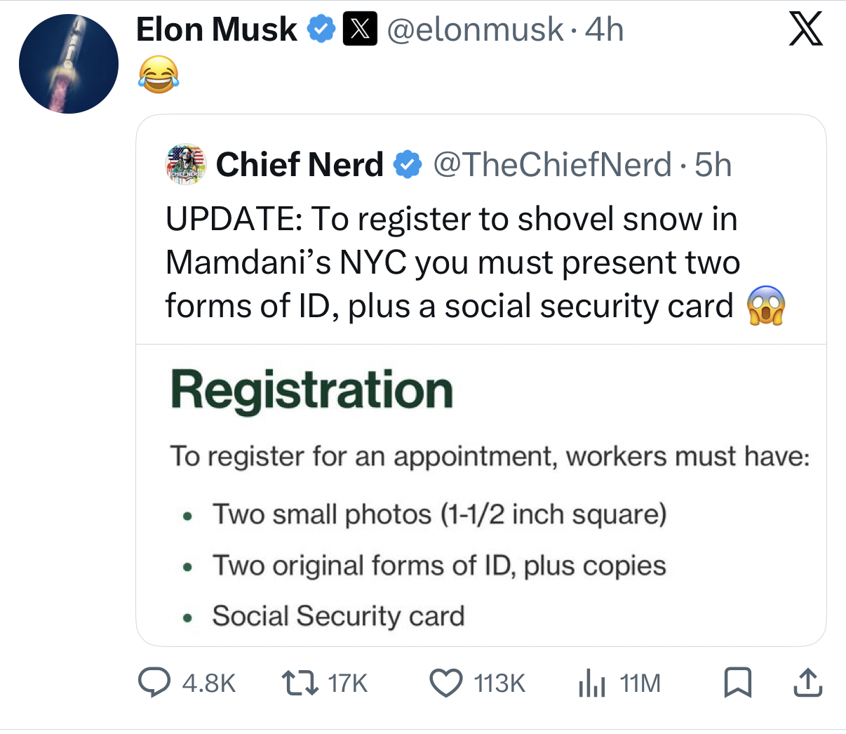The image size is (846, 734).
Task: Click the X logo in top right corner
Action: point(805,30)
